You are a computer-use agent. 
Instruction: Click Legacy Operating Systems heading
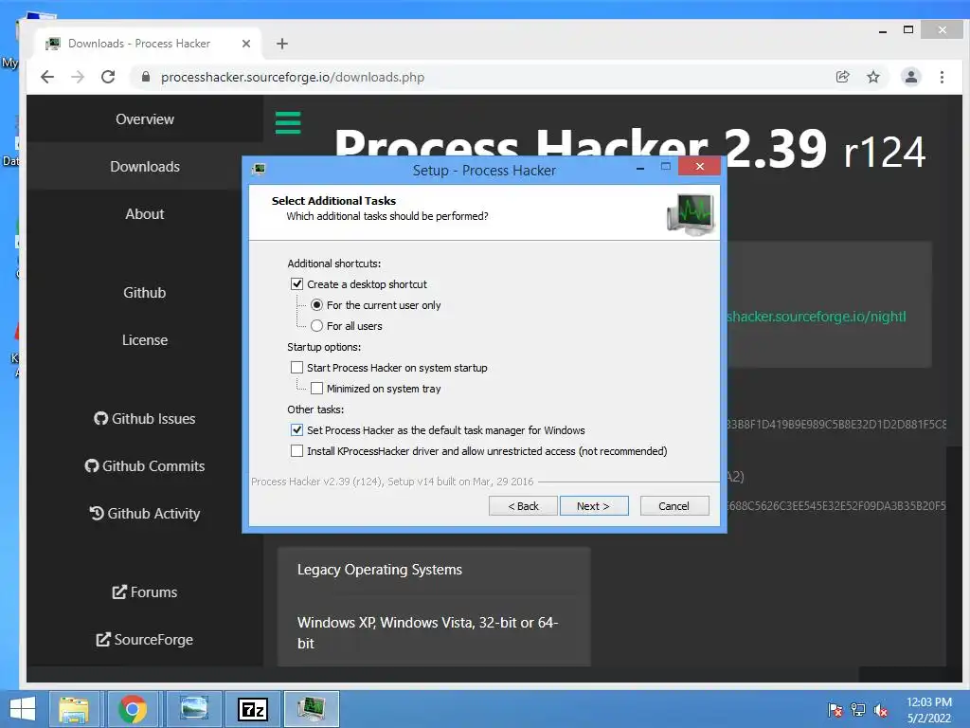380,570
